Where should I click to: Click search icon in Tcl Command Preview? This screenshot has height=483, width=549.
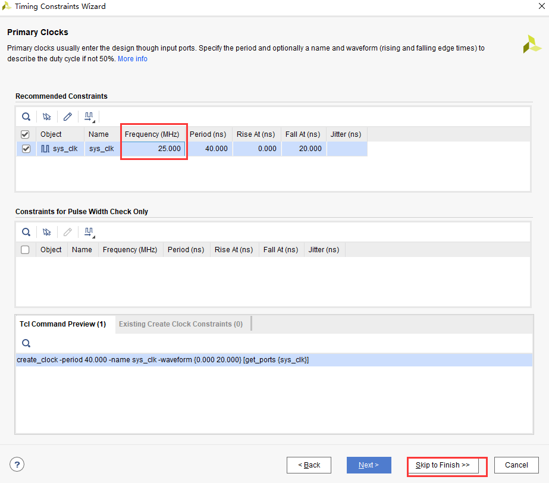pos(26,343)
